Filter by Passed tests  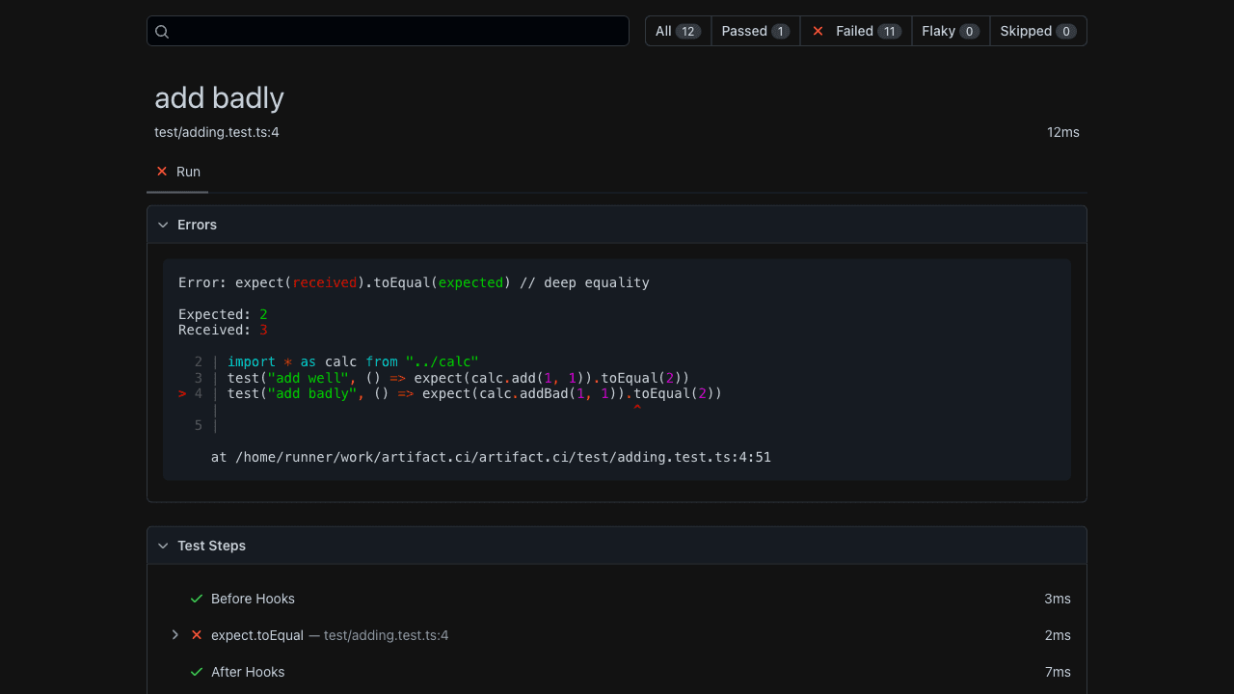coord(755,31)
